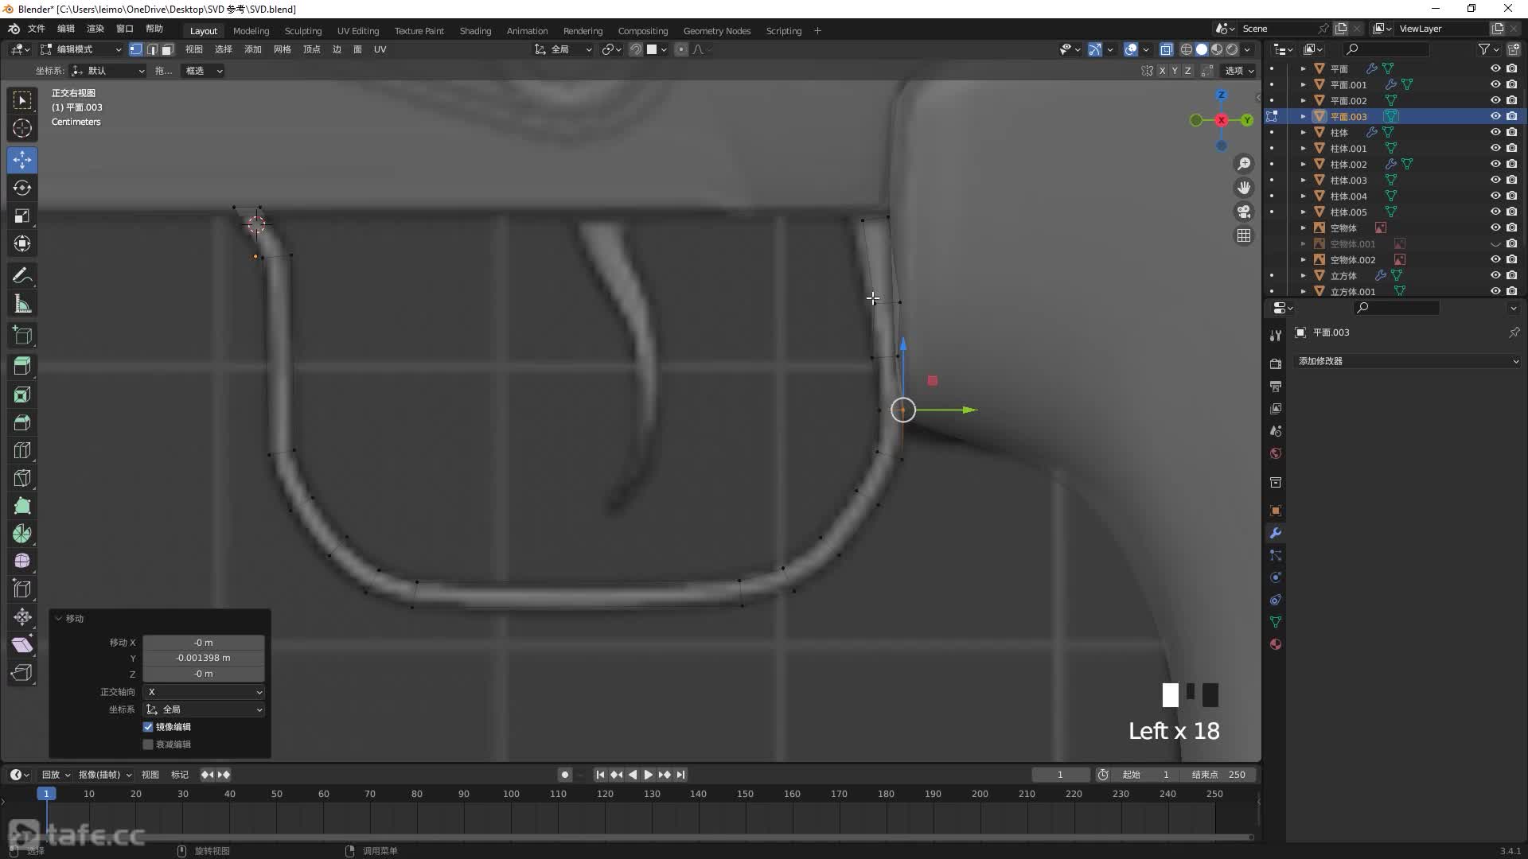
Task: Switch to the Modeling workspace tab
Action: [251, 31]
